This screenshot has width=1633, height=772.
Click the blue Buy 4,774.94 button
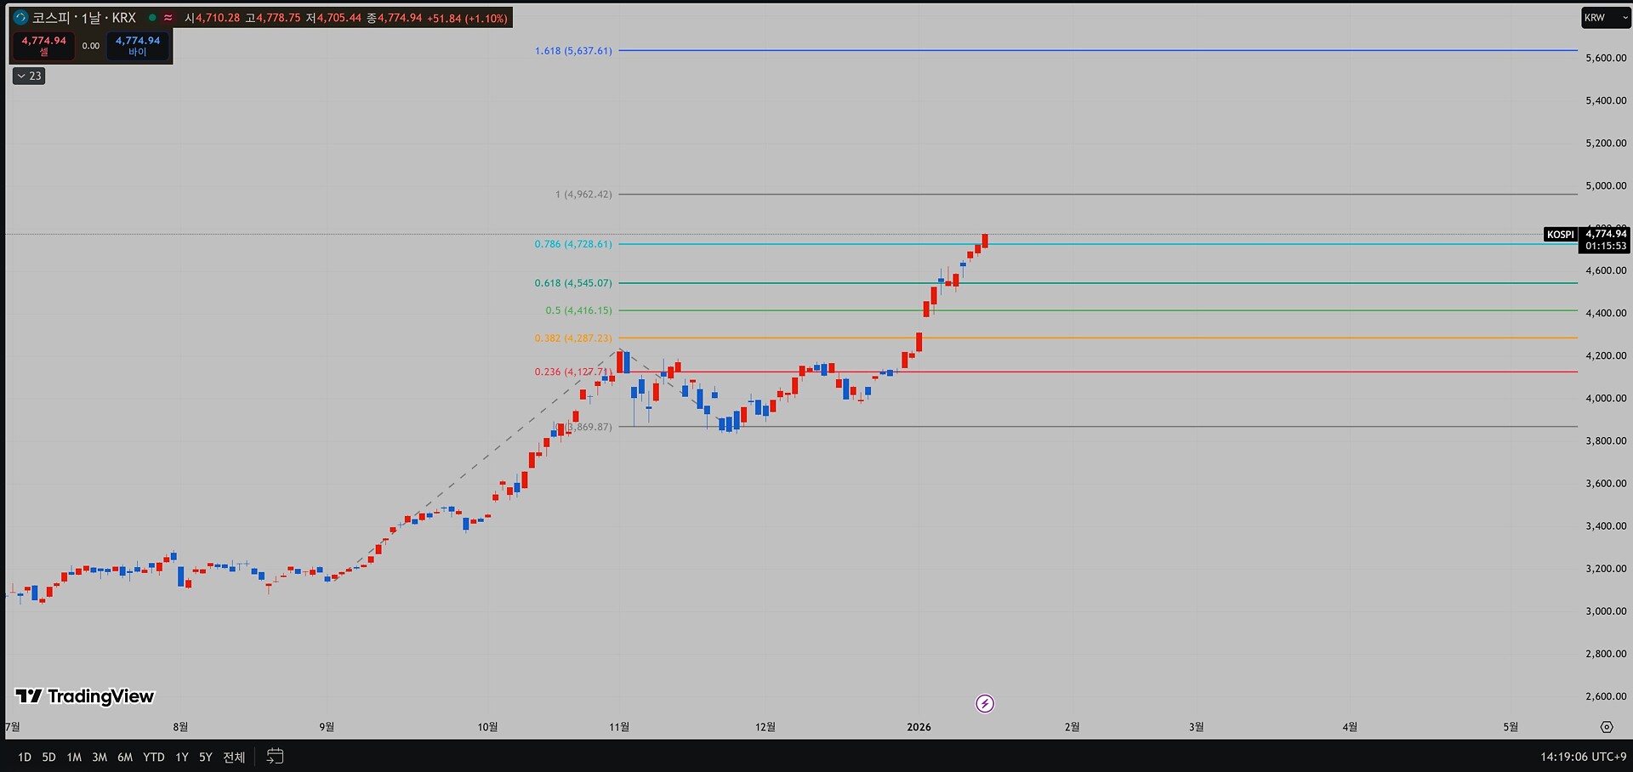pos(138,46)
